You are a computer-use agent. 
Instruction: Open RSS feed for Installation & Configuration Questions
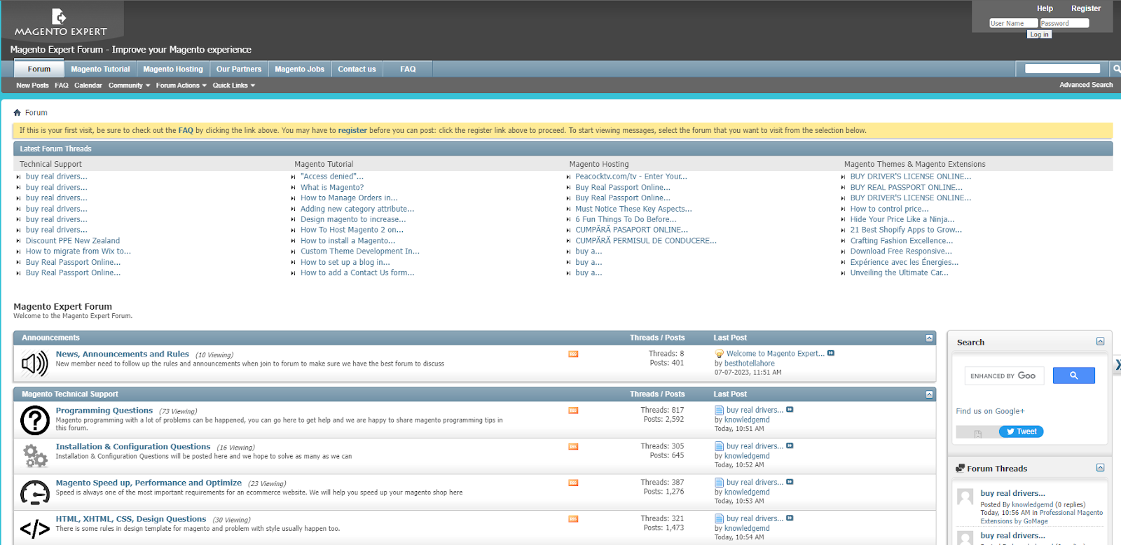tap(573, 447)
